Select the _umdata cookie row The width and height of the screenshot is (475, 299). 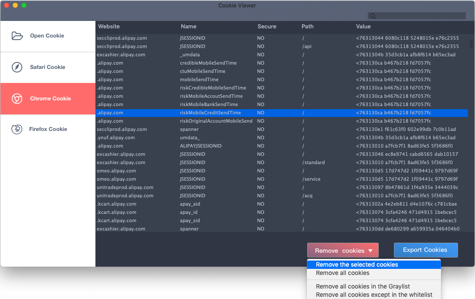click(x=282, y=55)
